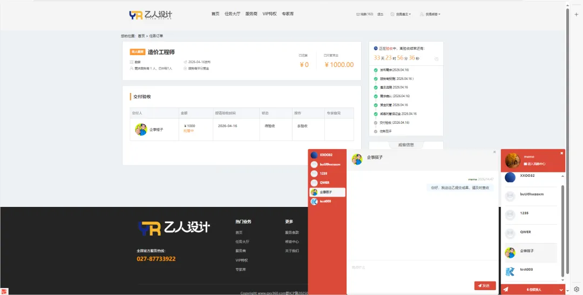Click the small red icon in the bottom-left corner
583x295 pixels.
(4, 291)
